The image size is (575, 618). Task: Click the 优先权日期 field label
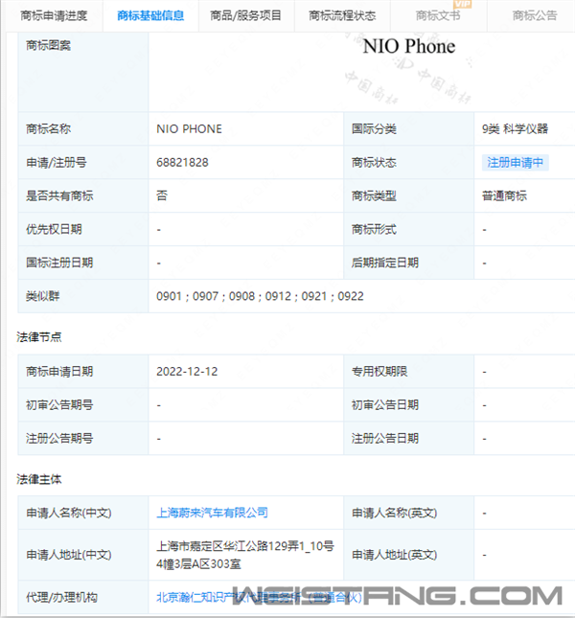pos(54,229)
